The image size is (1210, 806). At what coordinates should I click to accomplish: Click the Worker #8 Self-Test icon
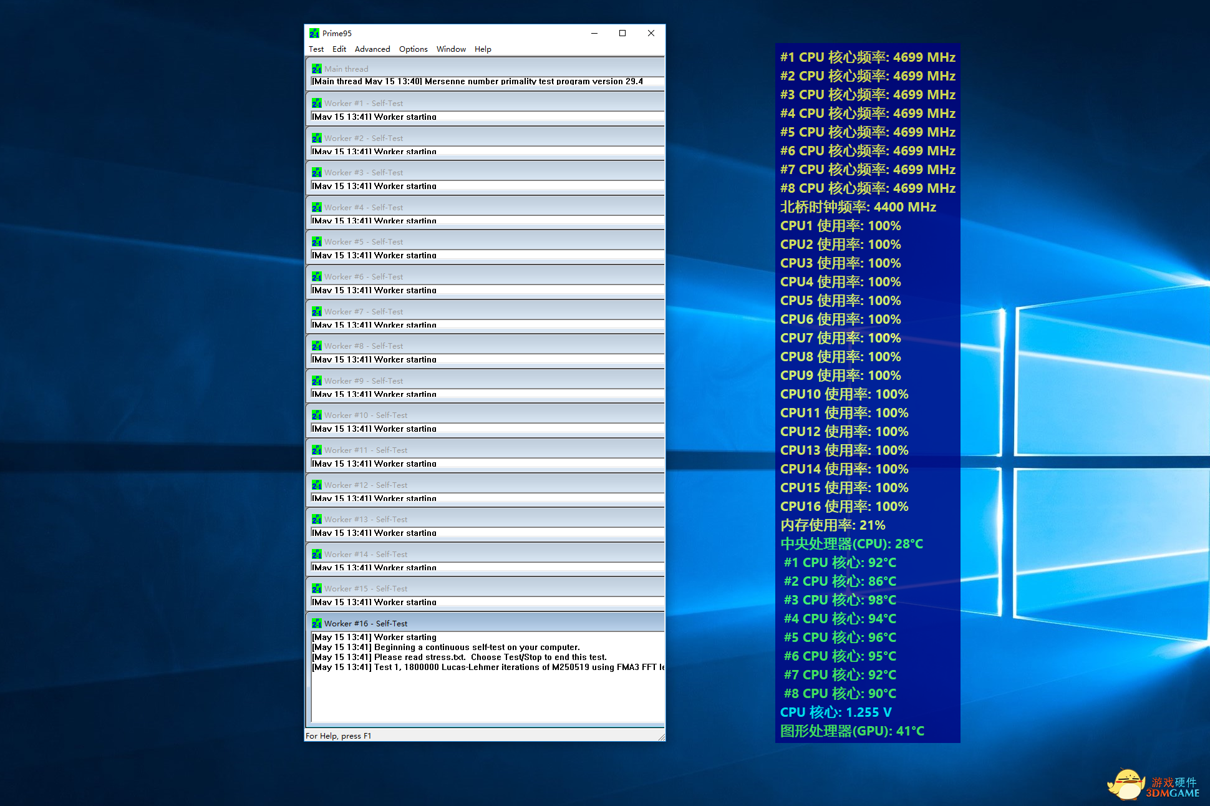pyautogui.click(x=317, y=346)
